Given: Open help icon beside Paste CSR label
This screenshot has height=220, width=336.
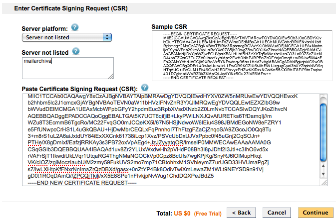Looking at the screenshot, I should click(x=145, y=88).
